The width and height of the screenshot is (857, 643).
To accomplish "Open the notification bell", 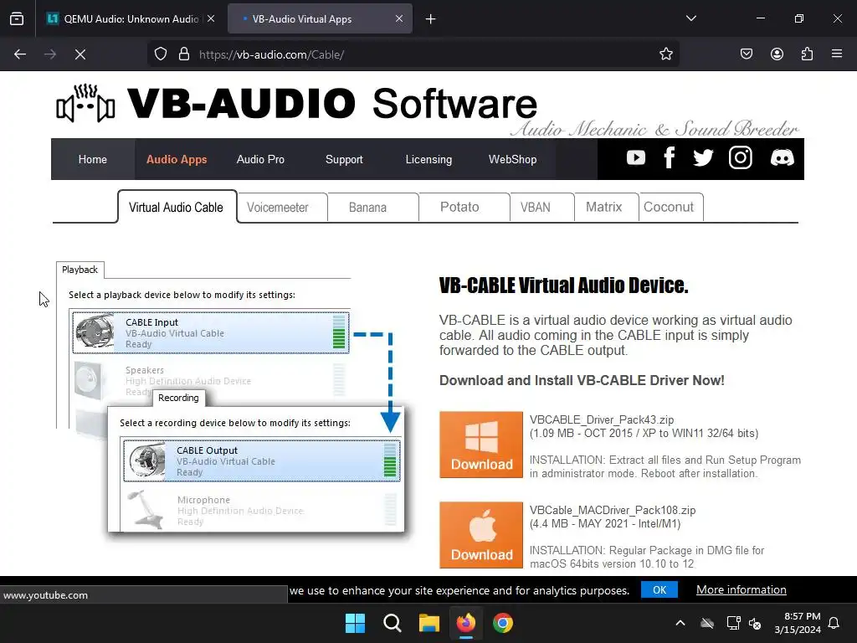I will coord(834,623).
